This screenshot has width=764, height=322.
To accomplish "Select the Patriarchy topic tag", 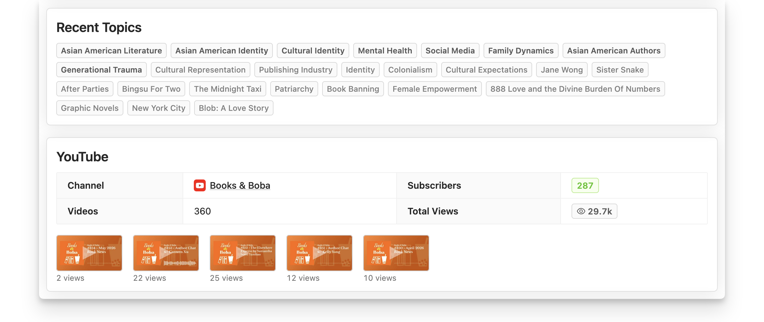I will tap(294, 89).
